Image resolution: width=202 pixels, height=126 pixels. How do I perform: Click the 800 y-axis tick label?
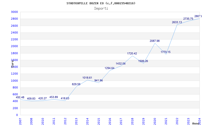pos(15,87)
